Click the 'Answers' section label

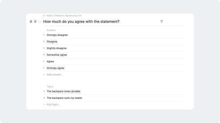[51, 30]
